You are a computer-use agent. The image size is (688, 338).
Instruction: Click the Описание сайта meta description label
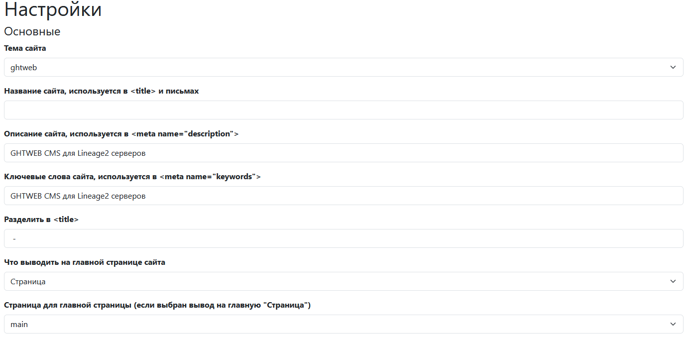tap(121, 134)
